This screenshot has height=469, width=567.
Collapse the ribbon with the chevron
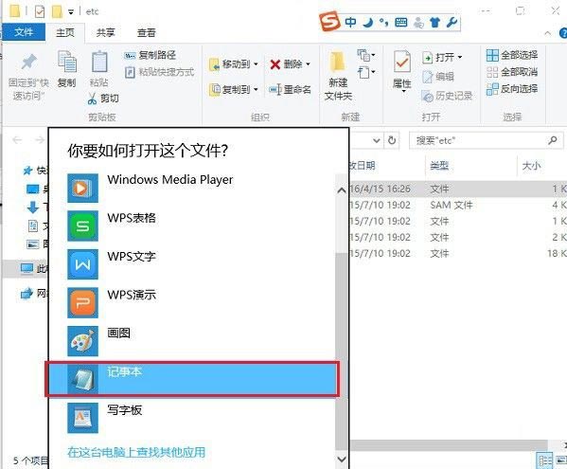point(547,34)
